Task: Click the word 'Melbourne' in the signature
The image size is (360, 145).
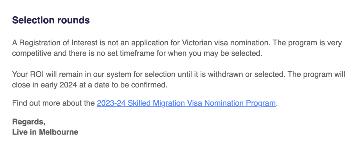Action: (x=59, y=132)
